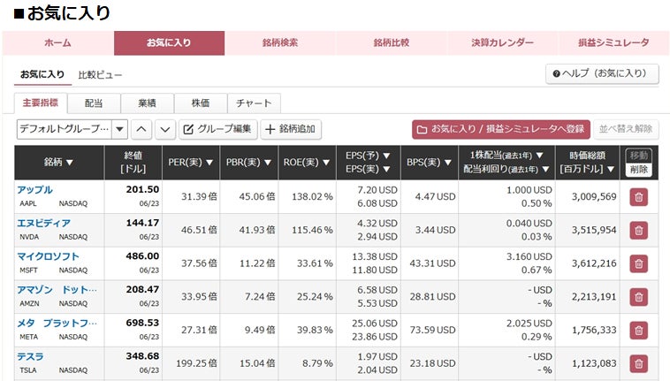Sort by EPS(実) header arrow
Screen dimensions: 670x381
click(x=386, y=170)
